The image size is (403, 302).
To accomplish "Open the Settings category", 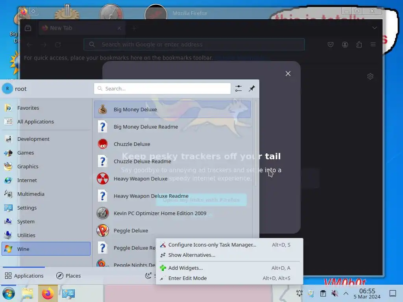I will point(46,208).
